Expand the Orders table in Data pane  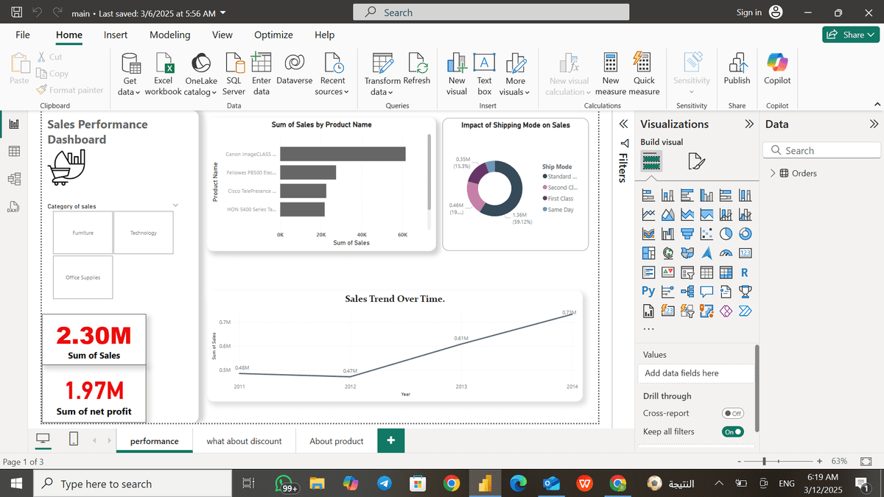pos(773,174)
